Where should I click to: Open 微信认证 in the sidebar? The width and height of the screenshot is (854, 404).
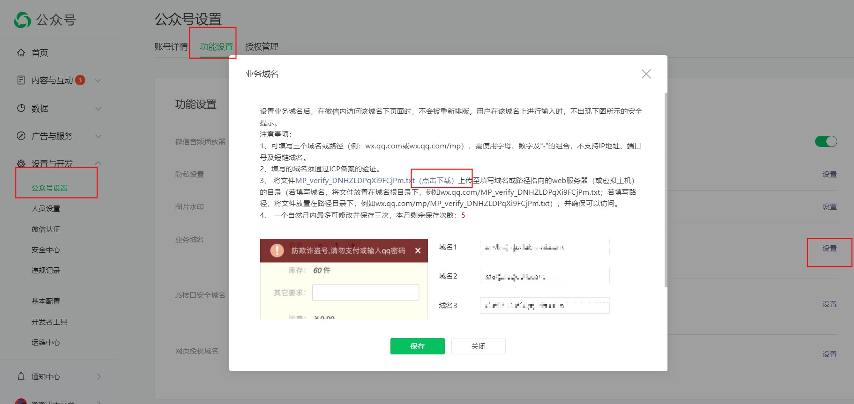(x=46, y=229)
